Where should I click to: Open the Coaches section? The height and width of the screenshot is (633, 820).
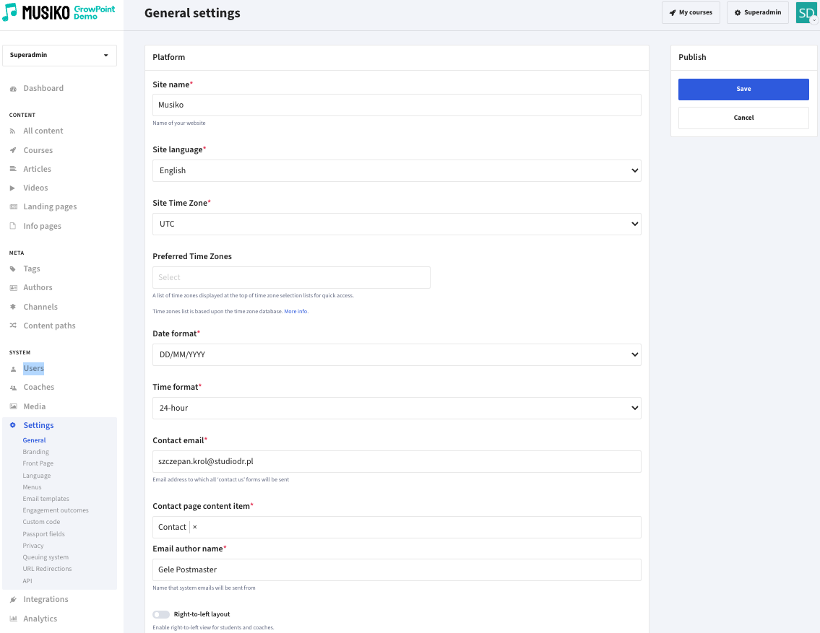[39, 387]
